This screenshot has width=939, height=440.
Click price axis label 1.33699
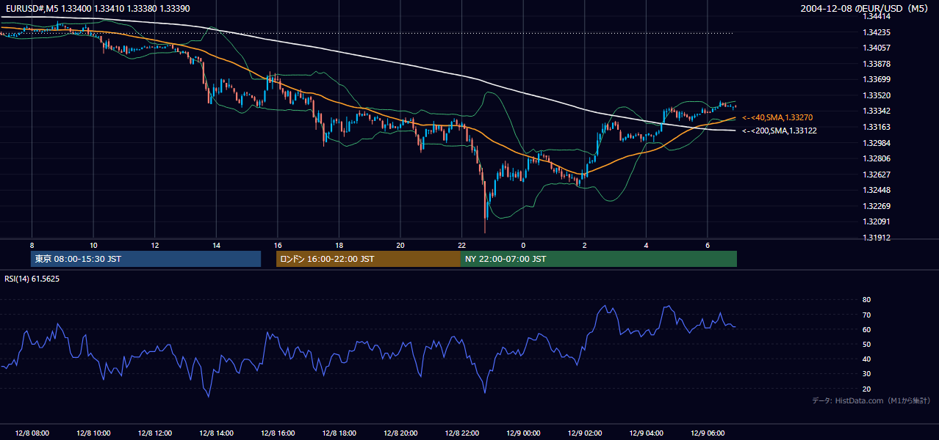878,79
